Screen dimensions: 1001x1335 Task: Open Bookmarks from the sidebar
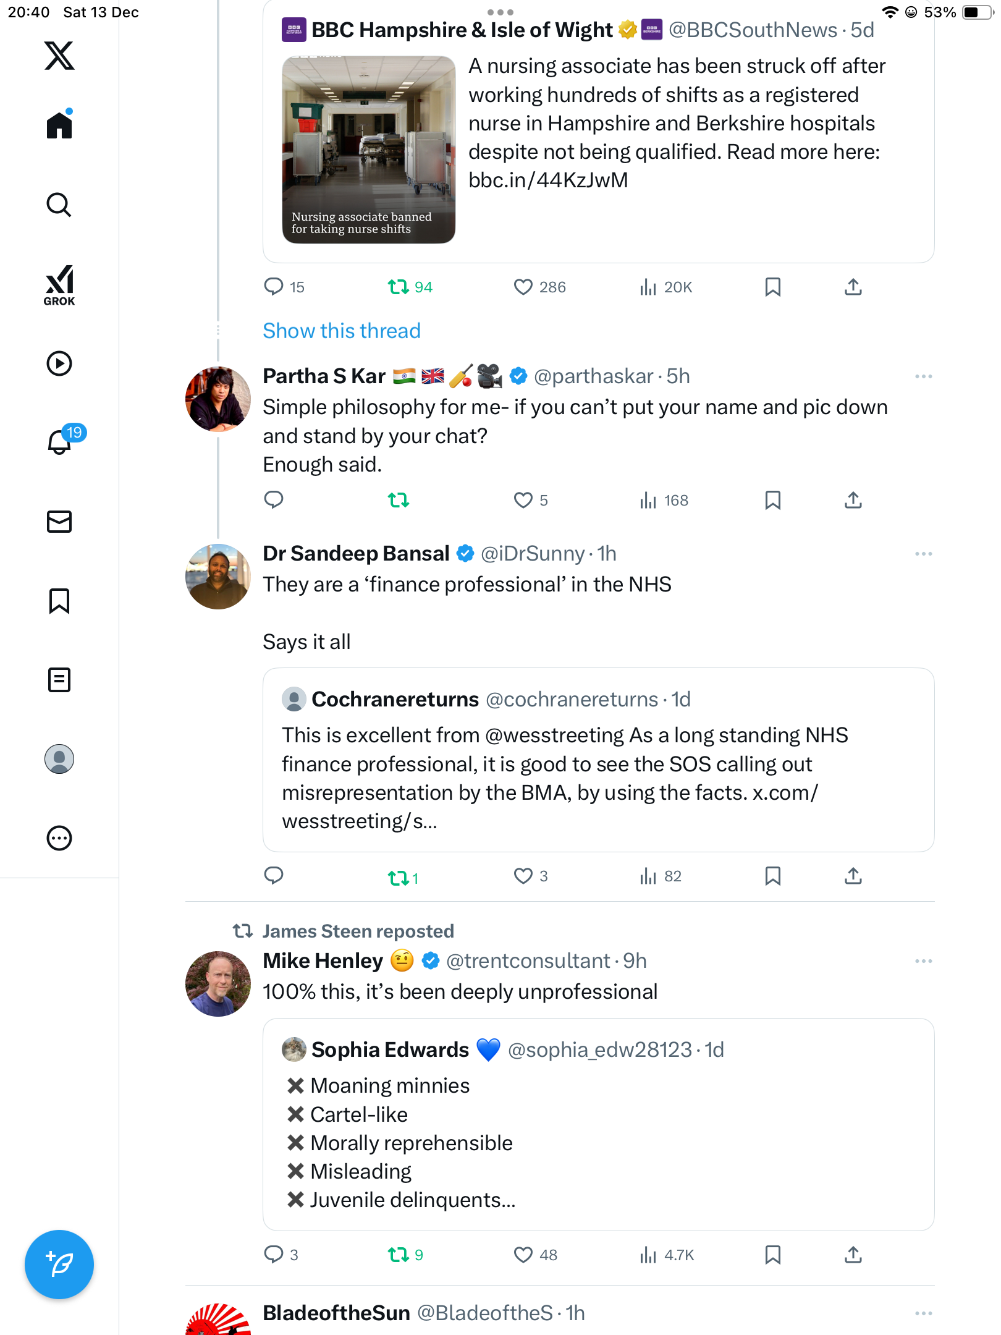pos(59,601)
